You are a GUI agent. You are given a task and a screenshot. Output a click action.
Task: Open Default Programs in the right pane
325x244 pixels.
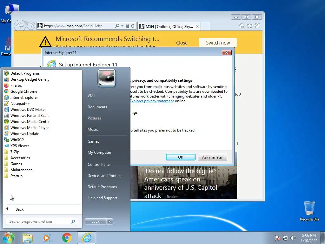point(102,187)
